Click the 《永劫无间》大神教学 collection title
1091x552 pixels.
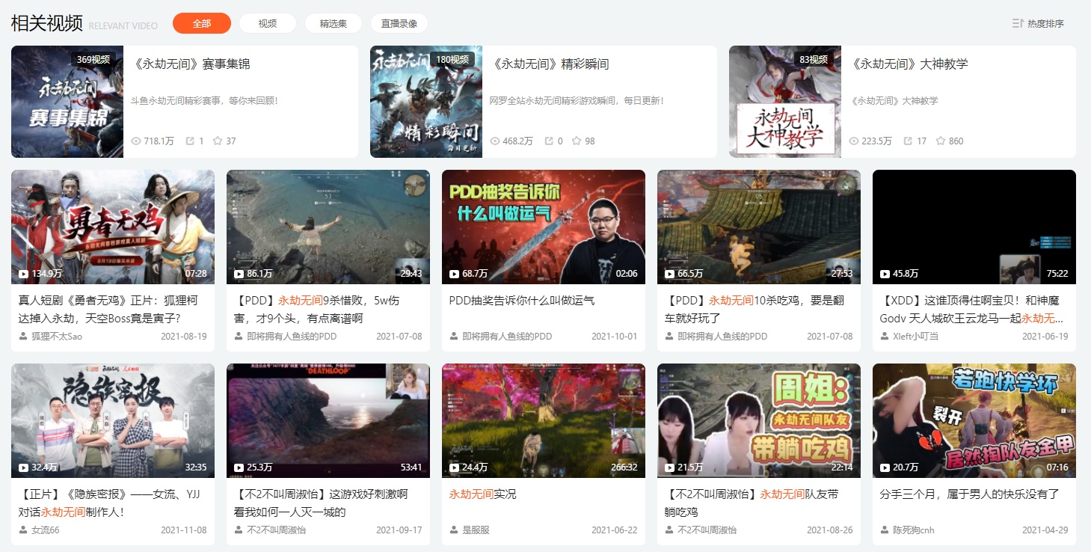pos(908,64)
